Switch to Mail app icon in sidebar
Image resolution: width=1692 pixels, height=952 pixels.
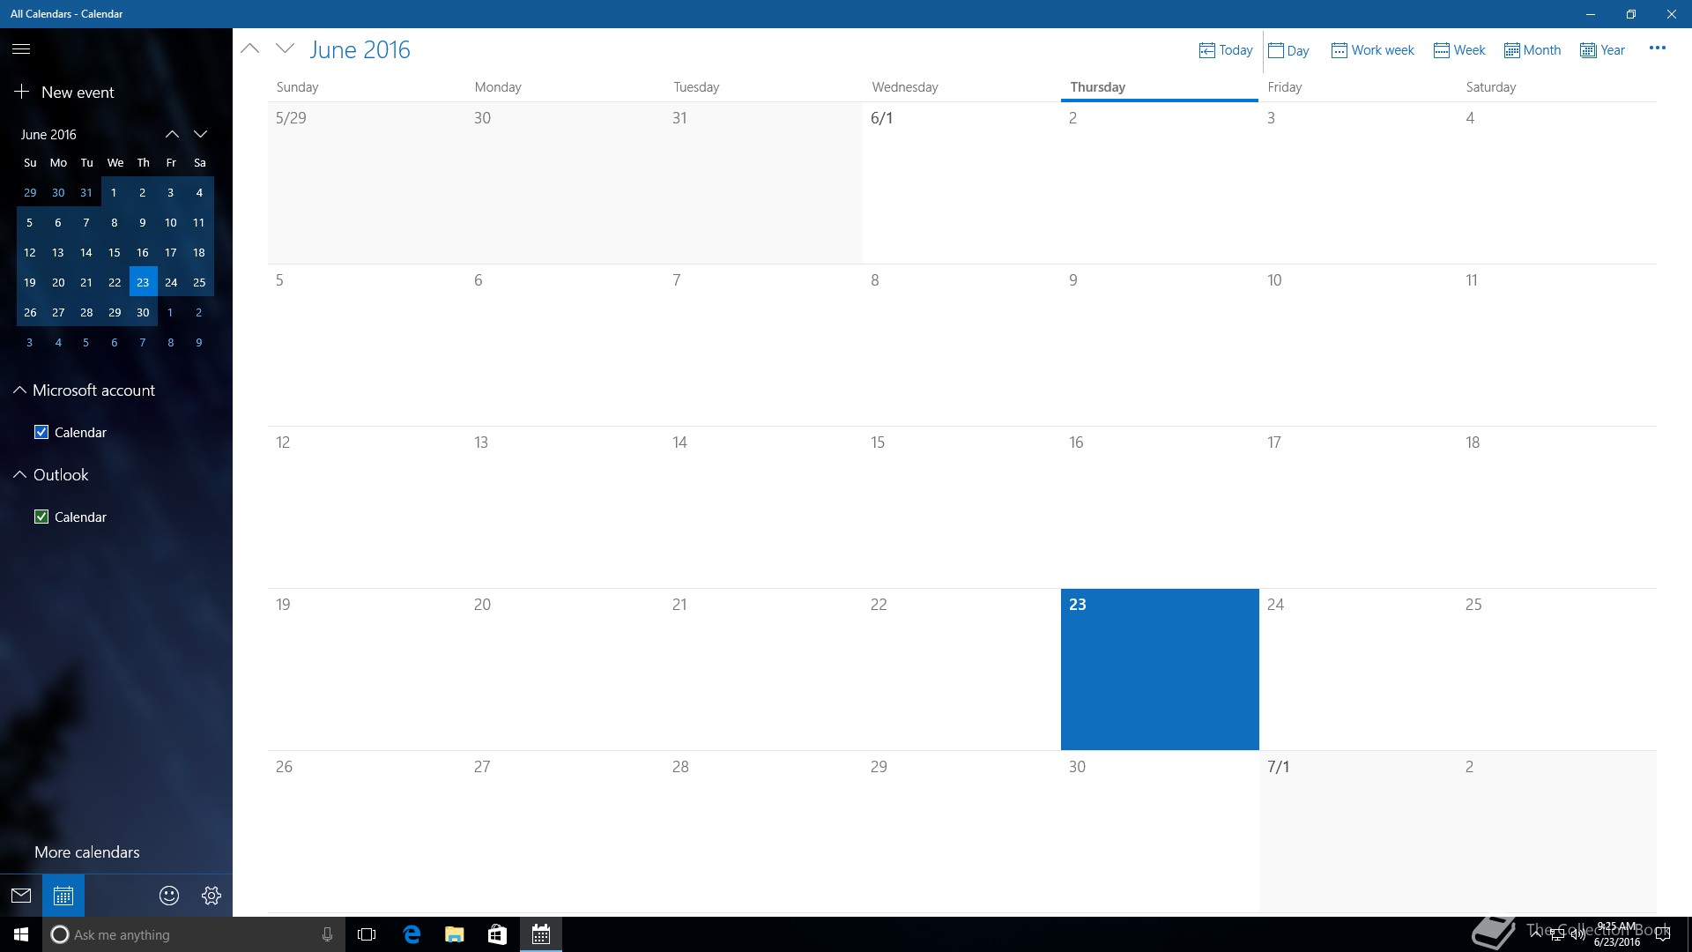(21, 896)
